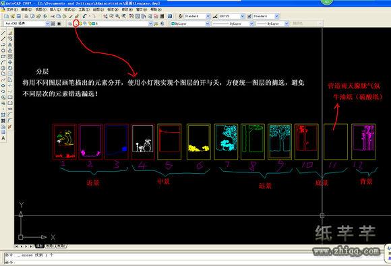
Task: Click the command line input area
Action: pos(195,262)
